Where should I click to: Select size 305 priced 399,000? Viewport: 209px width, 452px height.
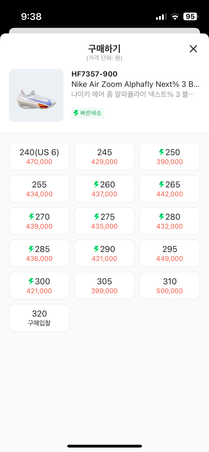(104, 286)
